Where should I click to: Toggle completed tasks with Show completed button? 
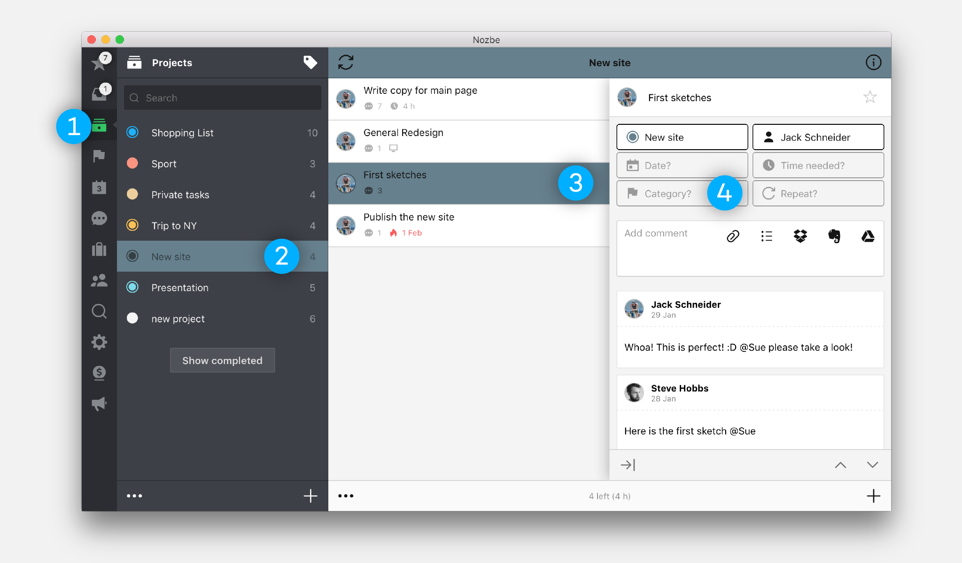(221, 360)
